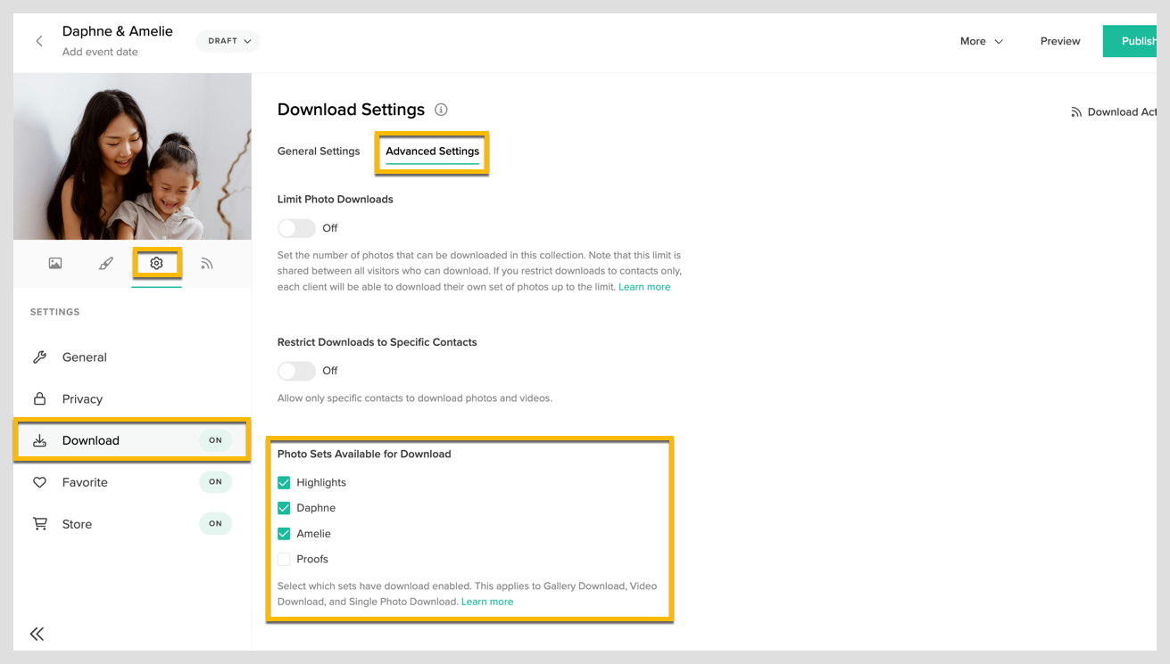Click the settings gear icon

(157, 263)
